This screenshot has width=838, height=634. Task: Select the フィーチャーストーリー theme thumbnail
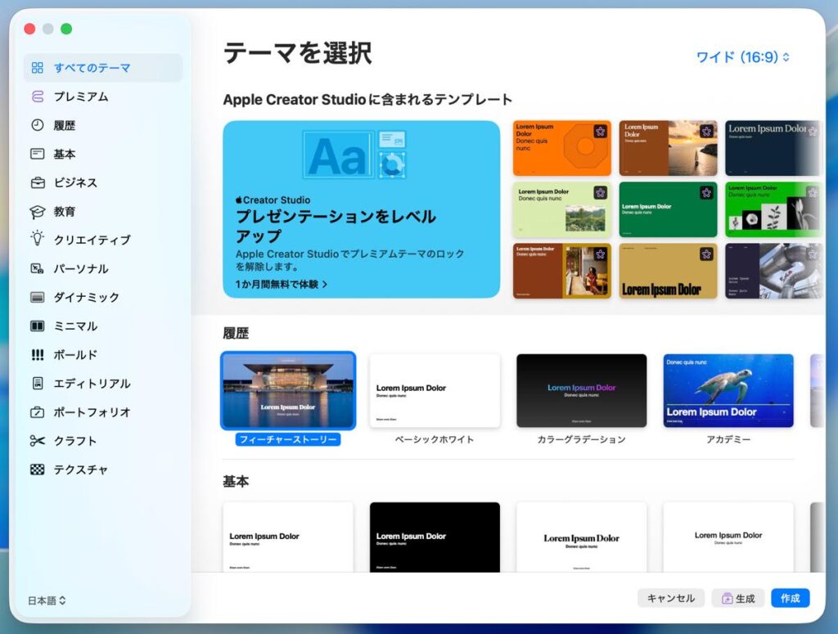288,390
